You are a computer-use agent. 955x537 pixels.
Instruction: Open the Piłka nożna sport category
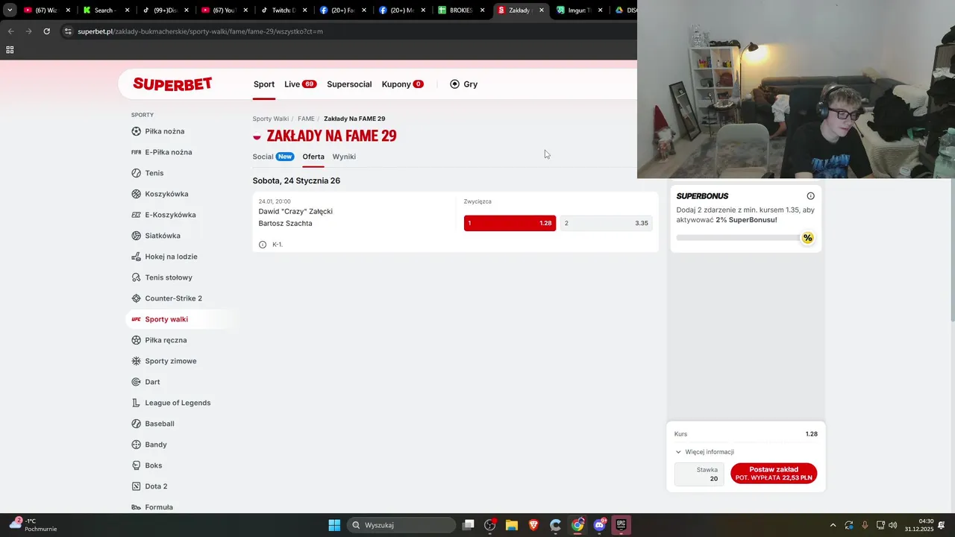pos(157,131)
